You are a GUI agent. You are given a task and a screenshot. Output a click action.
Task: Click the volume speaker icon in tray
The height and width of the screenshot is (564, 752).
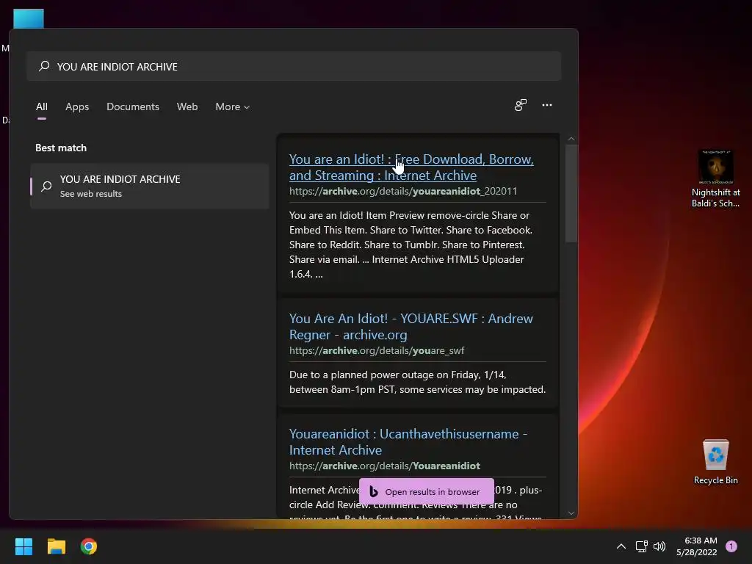click(x=659, y=546)
